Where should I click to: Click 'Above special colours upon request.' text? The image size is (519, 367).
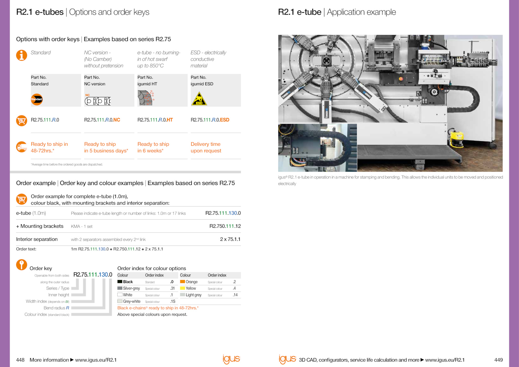[152, 314]
